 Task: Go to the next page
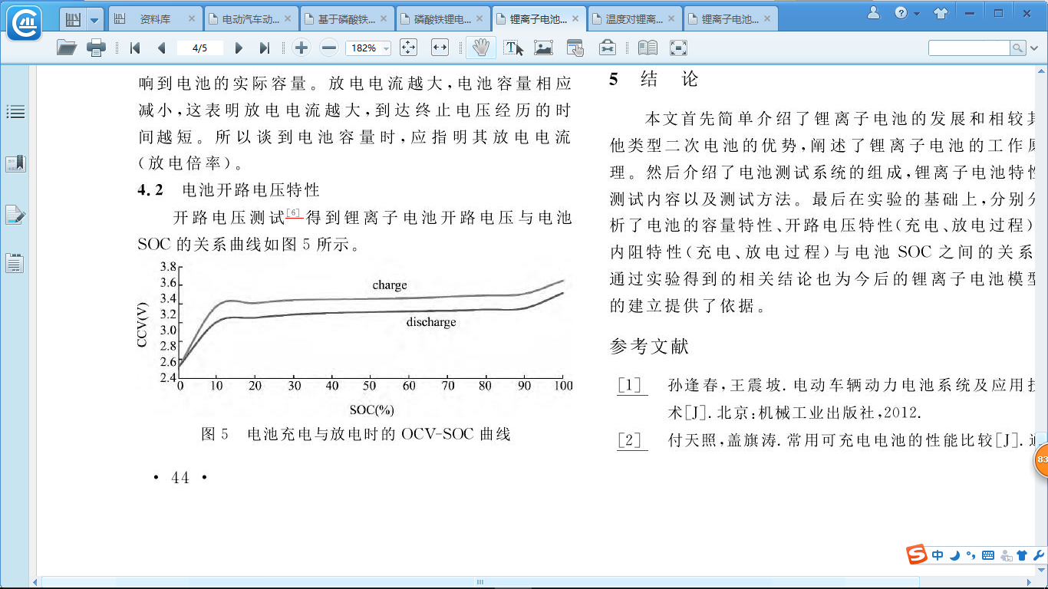(x=239, y=48)
